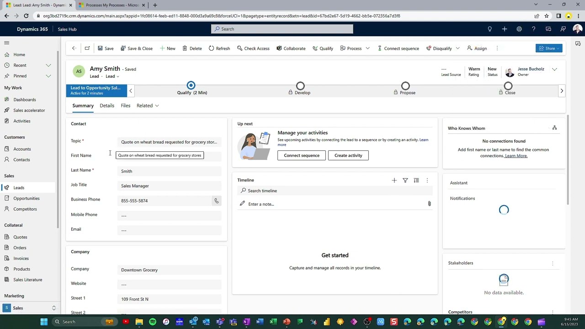Click the back arrow in command bar
585x329 pixels.
pos(74,48)
